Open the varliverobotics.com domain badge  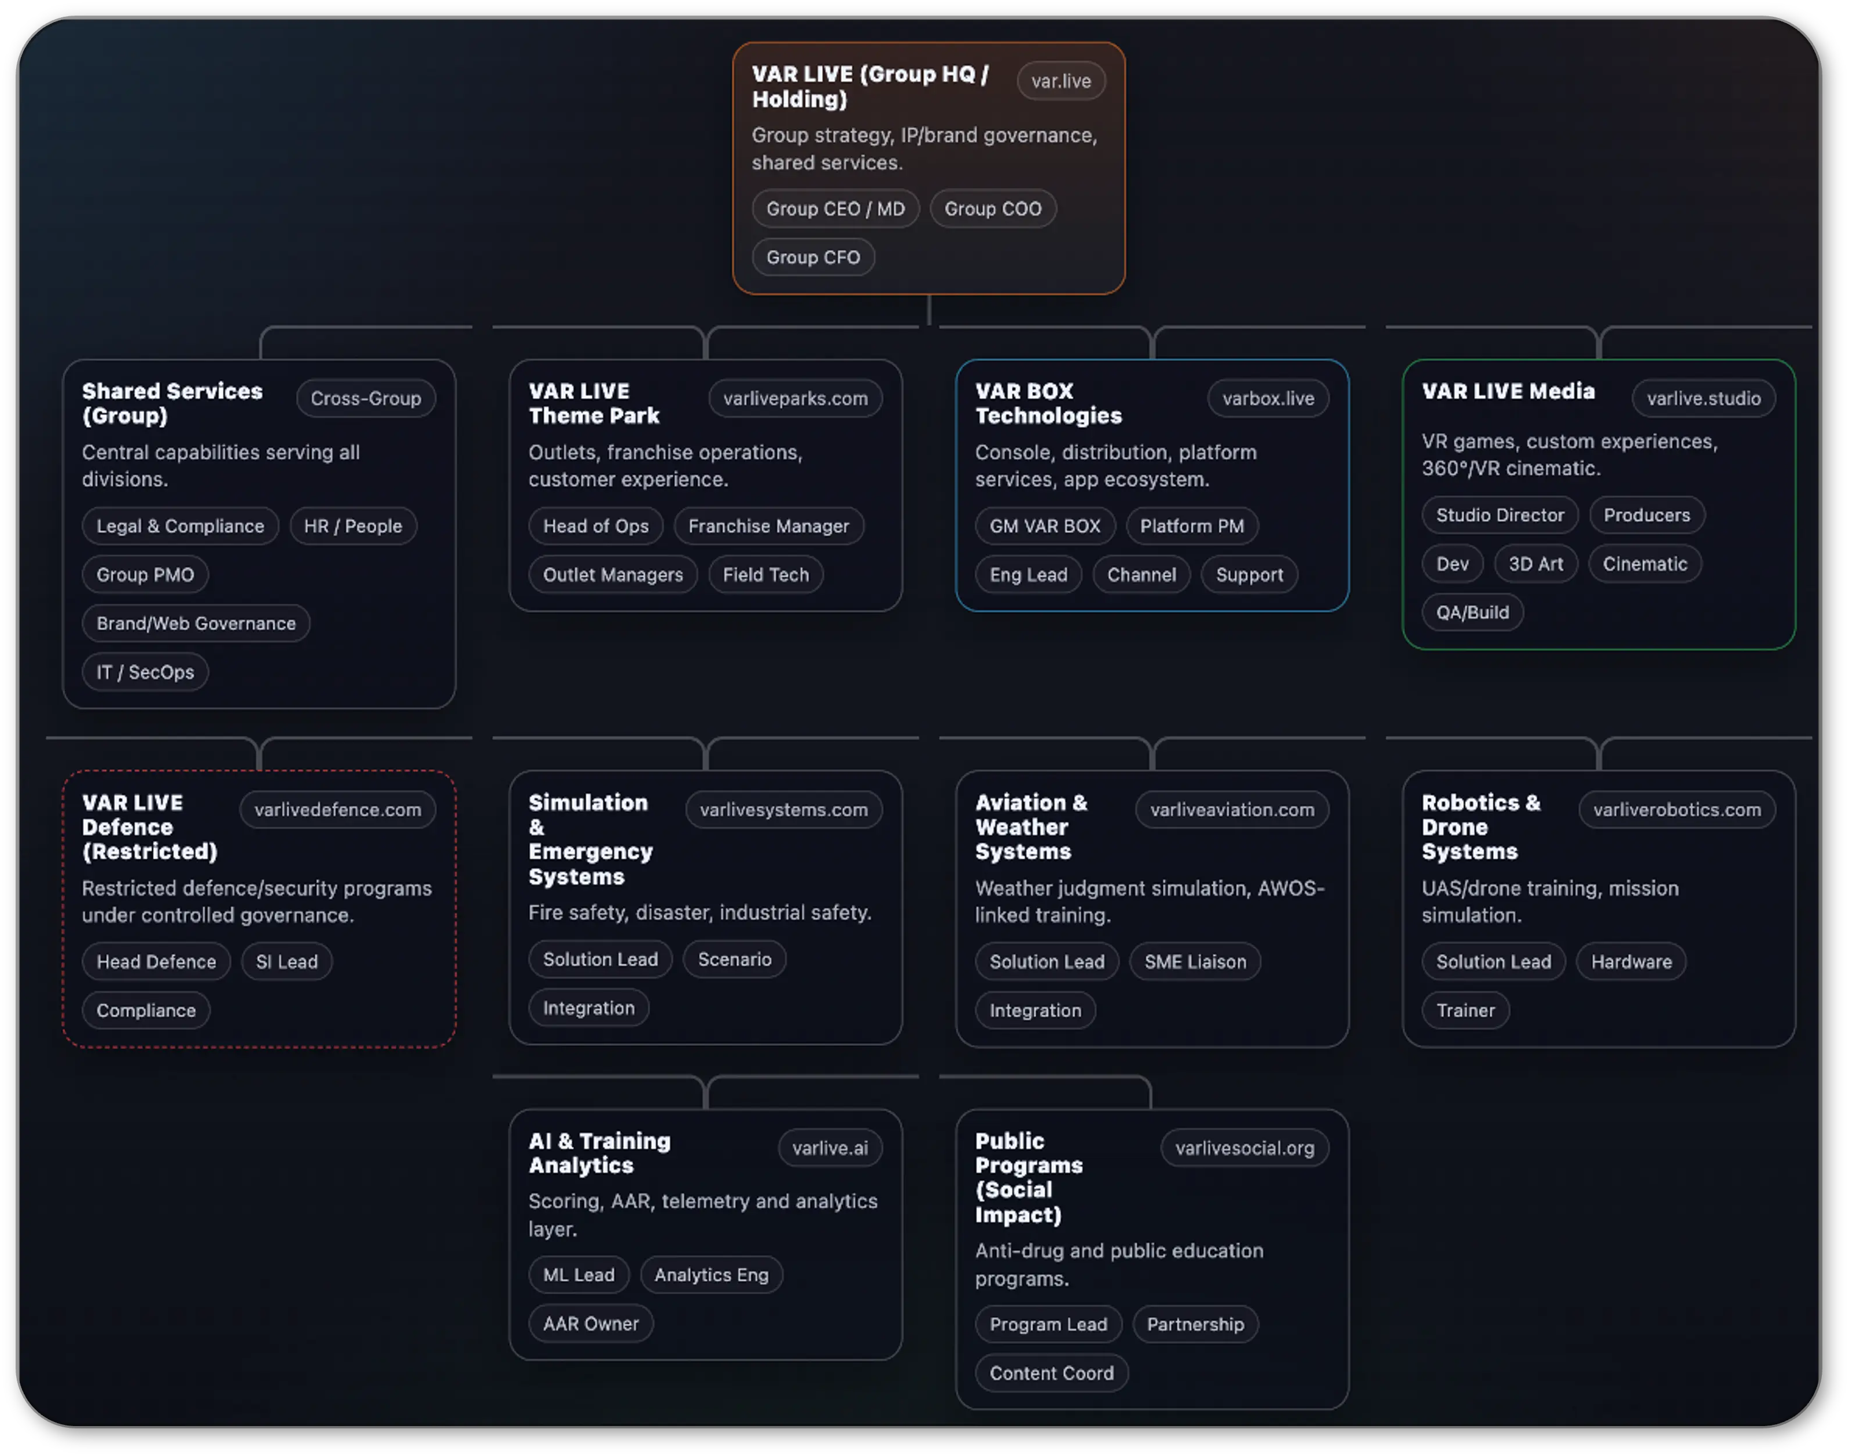1678,810
